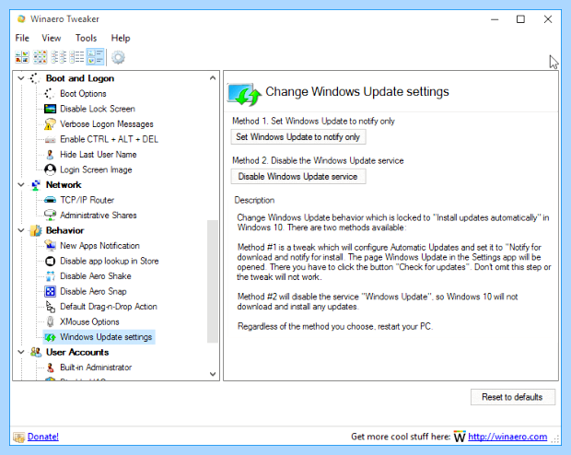571x455 pixels.
Task: Click the Disable Aero Snap icon
Action: [x=50, y=291]
